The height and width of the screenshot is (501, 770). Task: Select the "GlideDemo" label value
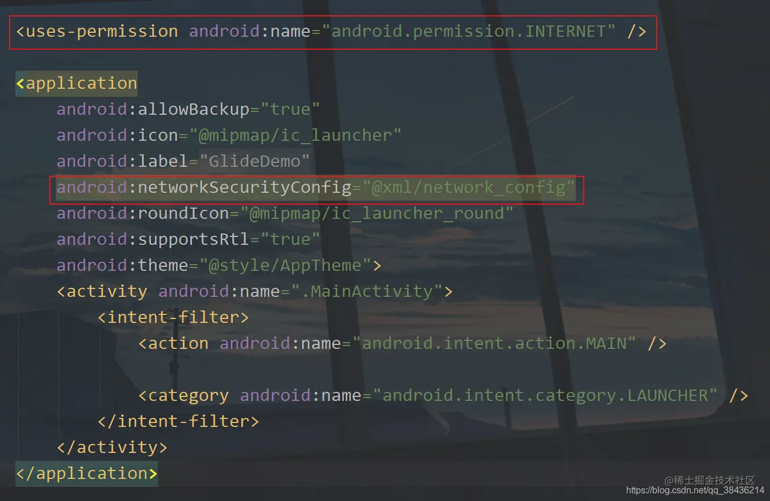[255, 161]
